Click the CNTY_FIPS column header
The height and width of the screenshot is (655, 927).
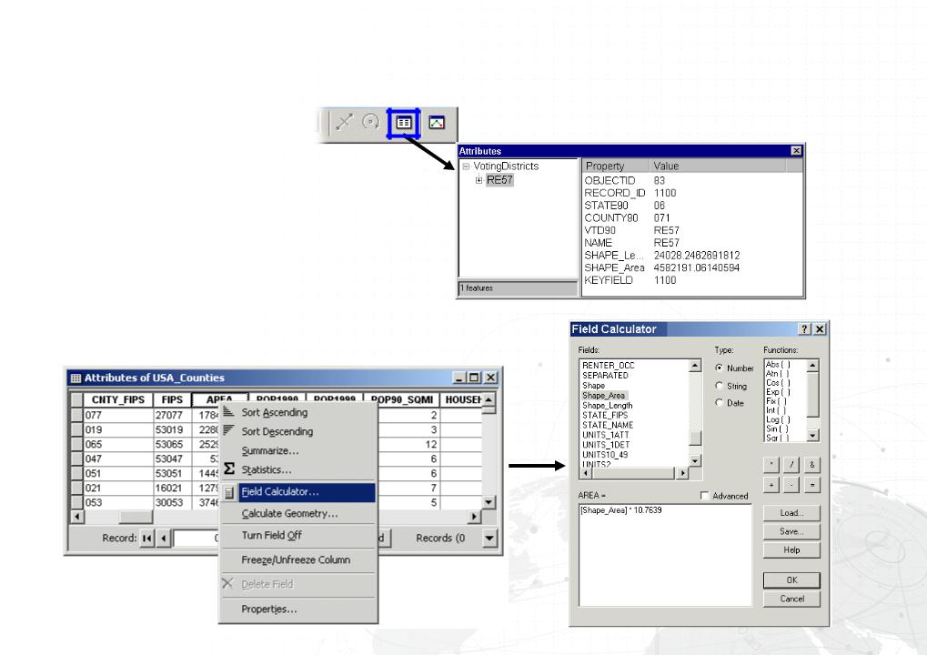[x=117, y=399]
